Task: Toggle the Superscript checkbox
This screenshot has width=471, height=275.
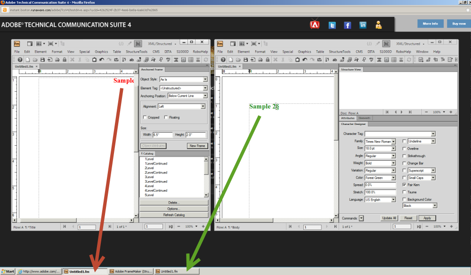Action: click(x=404, y=170)
